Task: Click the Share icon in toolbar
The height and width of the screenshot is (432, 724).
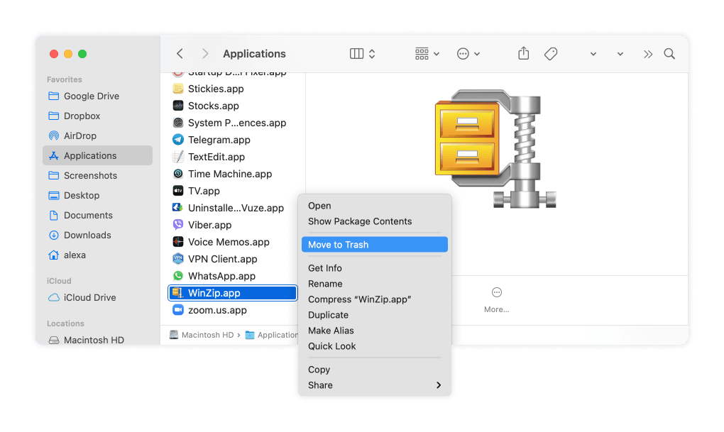Action: pos(524,54)
